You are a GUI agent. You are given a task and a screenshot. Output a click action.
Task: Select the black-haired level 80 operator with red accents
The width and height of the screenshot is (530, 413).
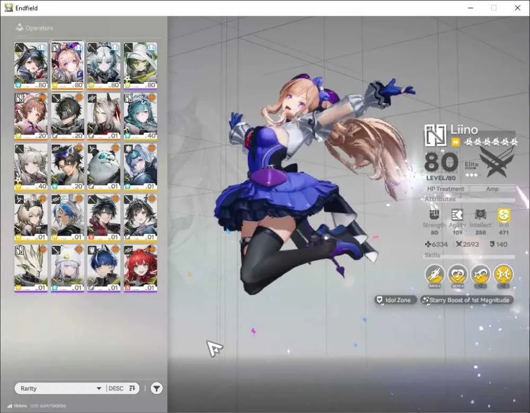point(31,66)
